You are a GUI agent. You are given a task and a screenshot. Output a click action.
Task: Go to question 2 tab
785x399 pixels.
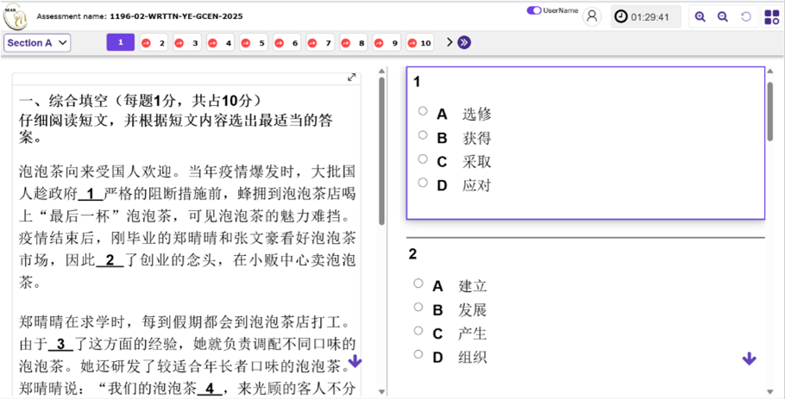click(154, 43)
